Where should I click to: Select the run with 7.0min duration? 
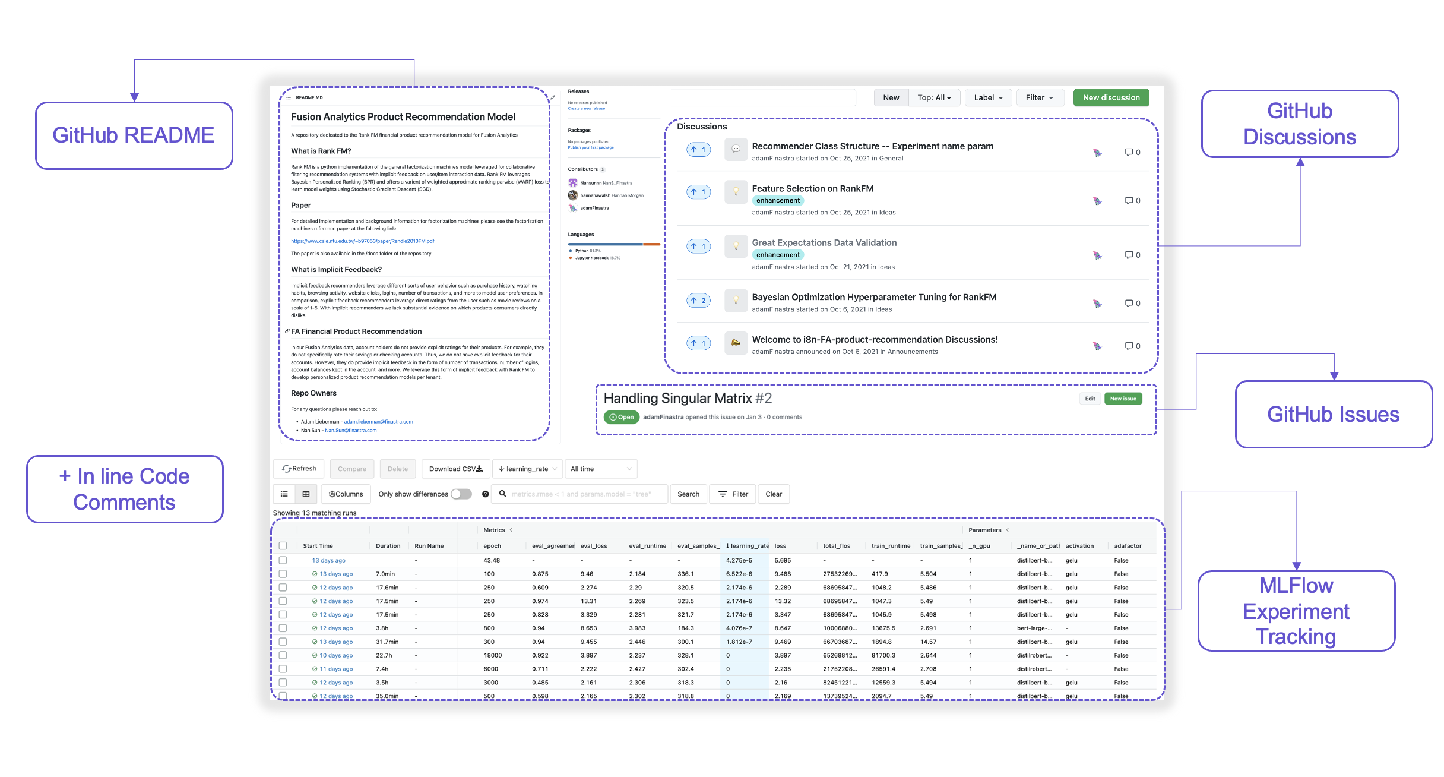click(283, 574)
